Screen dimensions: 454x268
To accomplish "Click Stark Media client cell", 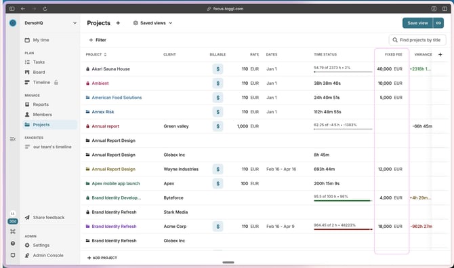I will [176, 212].
